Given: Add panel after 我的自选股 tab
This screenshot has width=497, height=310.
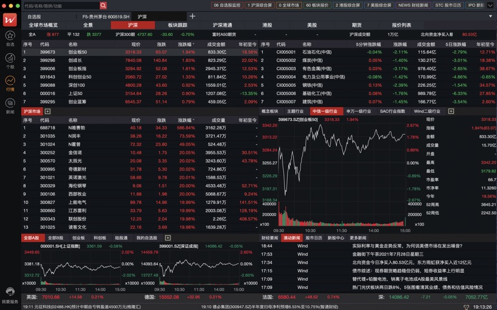Looking at the screenshot, I should [x=168, y=238].
